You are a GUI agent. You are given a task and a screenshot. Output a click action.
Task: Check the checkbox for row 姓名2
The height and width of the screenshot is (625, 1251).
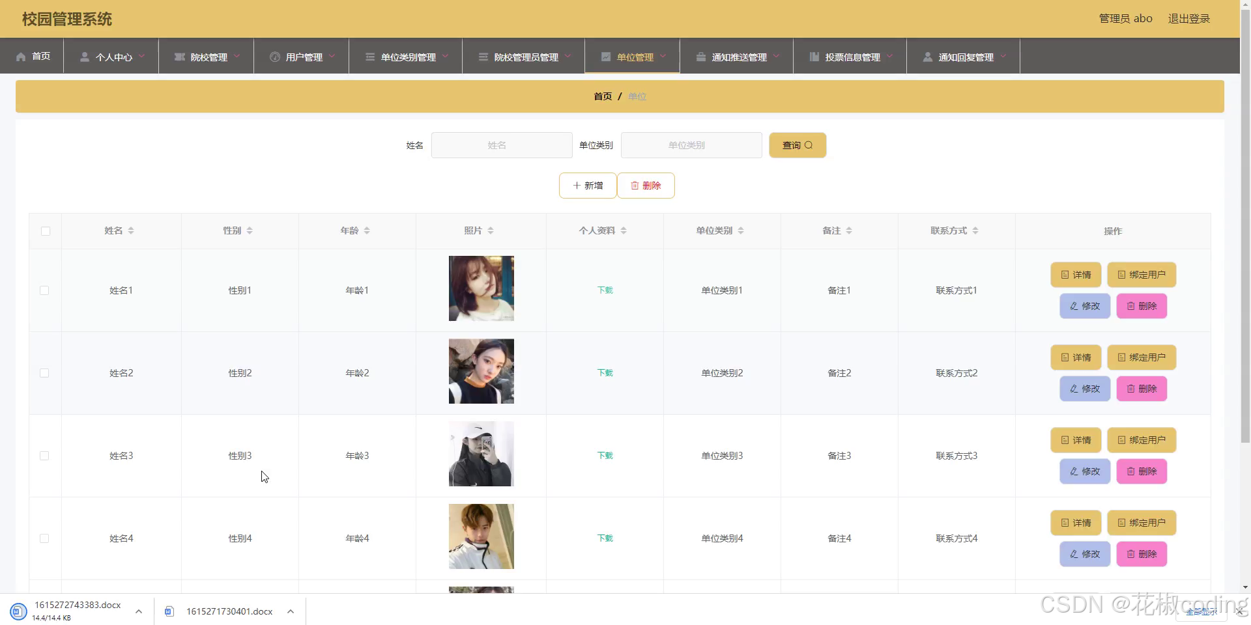tap(44, 373)
